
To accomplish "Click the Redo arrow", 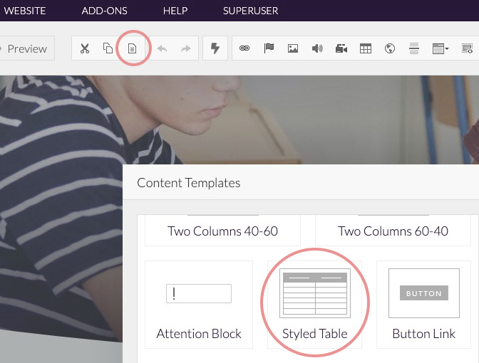I will [x=186, y=48].
